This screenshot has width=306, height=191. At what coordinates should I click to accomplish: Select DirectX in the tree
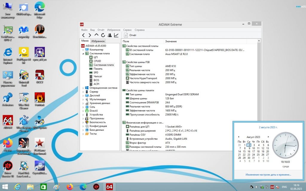click(94, 111)
